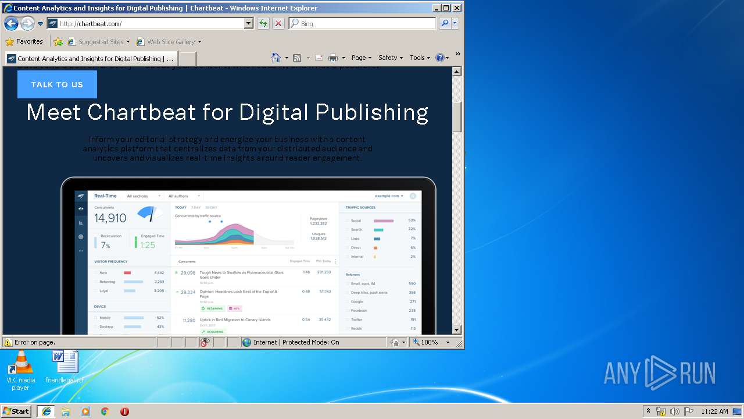The width and height of the screenshot is (744, 419).
Task: Open the Windows Media Player taskbar icon
Action: 85,411
